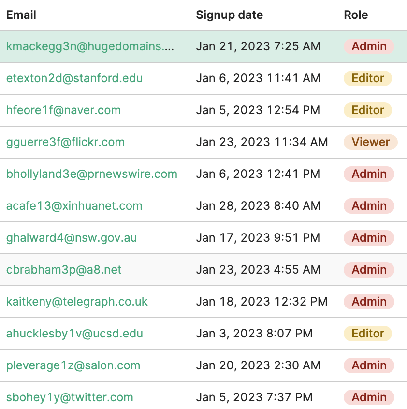Viewport: 407px width, 409px height.
Task: Sort by the Signup date column header
Action: [230, 15]
